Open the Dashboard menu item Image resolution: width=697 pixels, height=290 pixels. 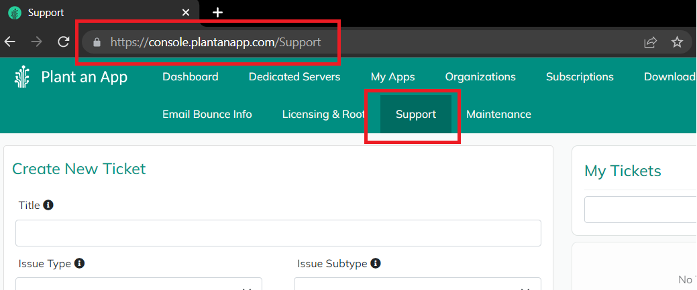(191, 77)
